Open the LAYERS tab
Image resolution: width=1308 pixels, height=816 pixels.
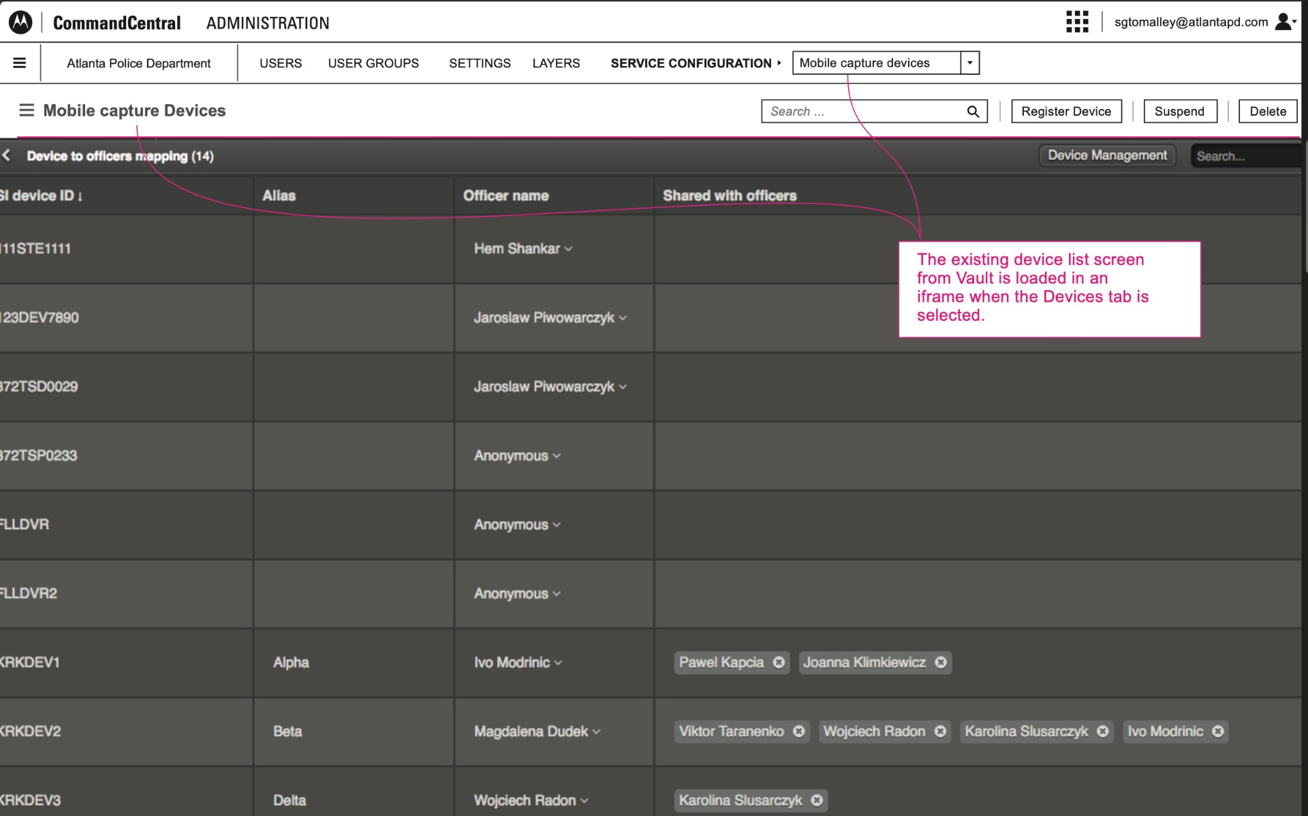click(x=556, y=63)
